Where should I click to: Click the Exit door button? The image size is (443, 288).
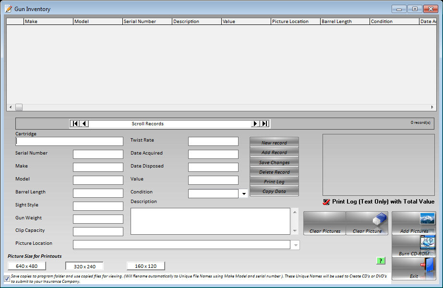[x=414, y=269]
